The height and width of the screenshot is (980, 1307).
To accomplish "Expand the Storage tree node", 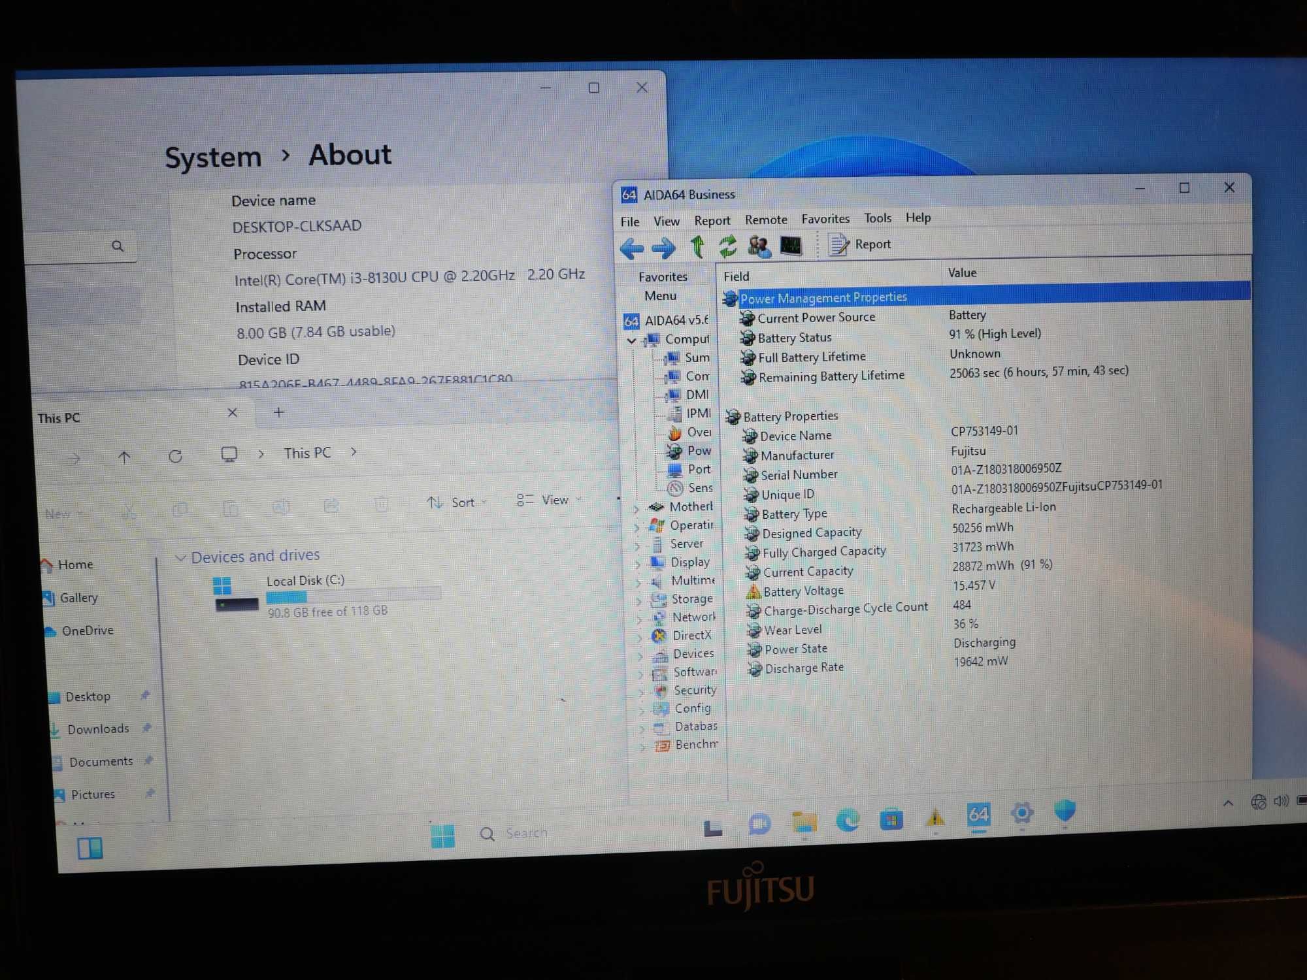I will (x=639, y=600).
